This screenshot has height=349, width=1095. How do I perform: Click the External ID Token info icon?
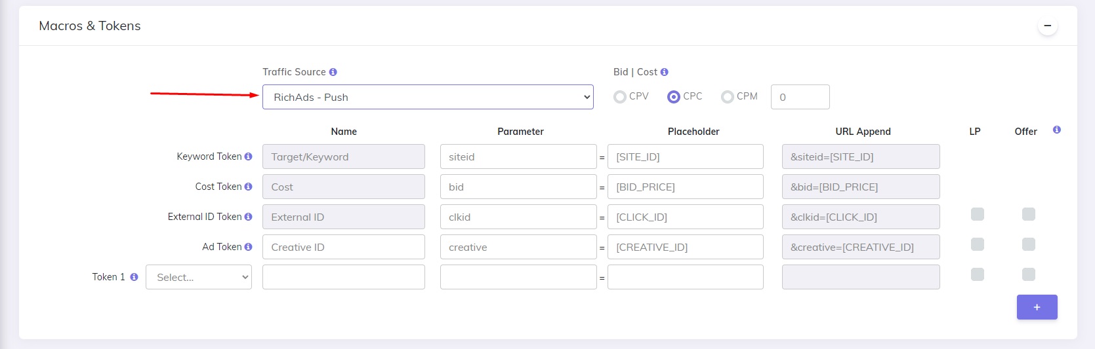[248, 217]
